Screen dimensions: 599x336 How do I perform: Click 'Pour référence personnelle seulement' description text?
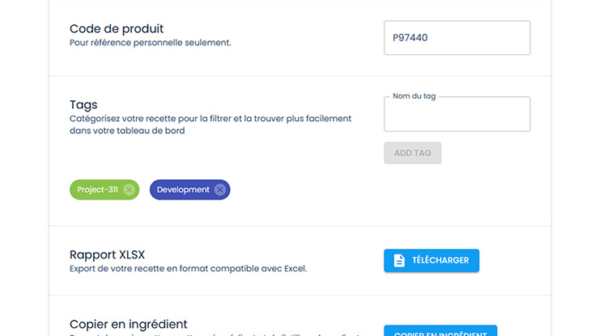pos(150,43)
